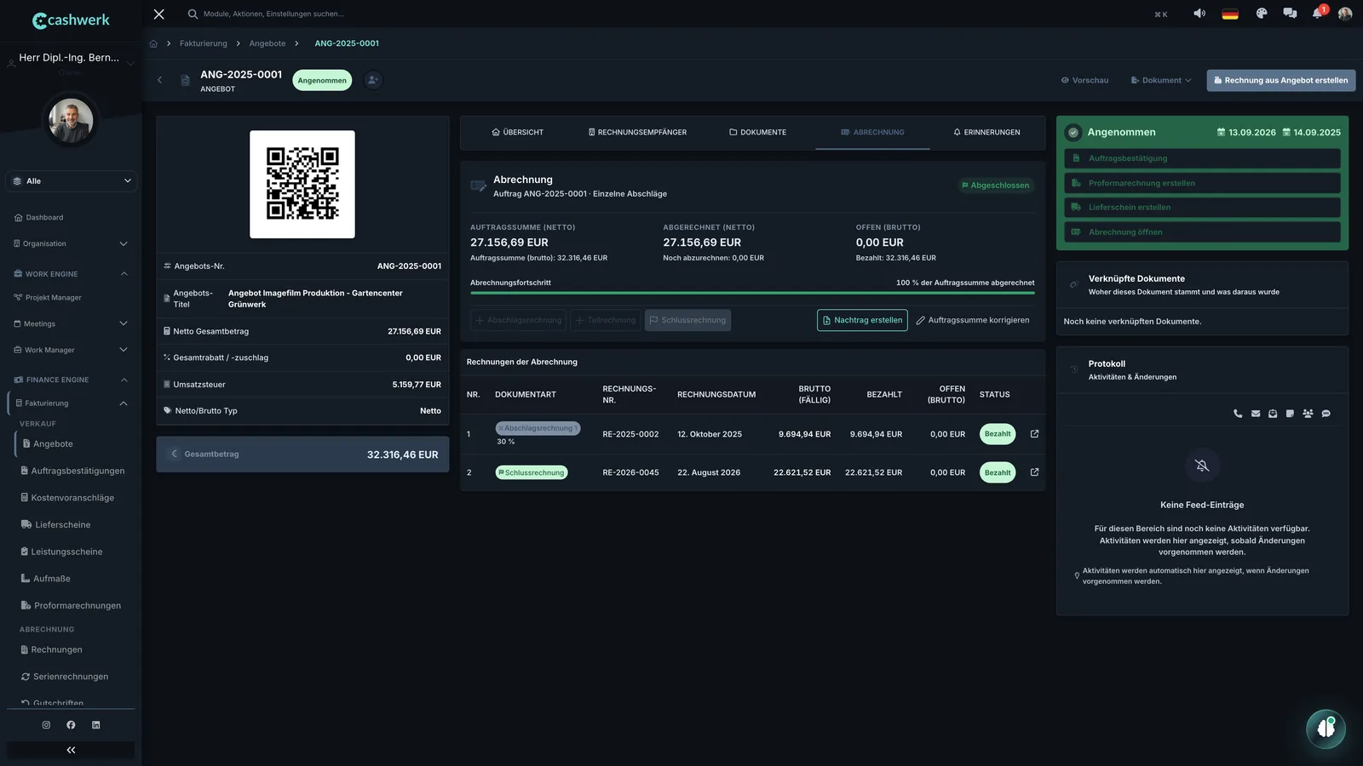Click the envelope mail icon in Protokoll panel

pyautogui.click(x=1256, y=414)
